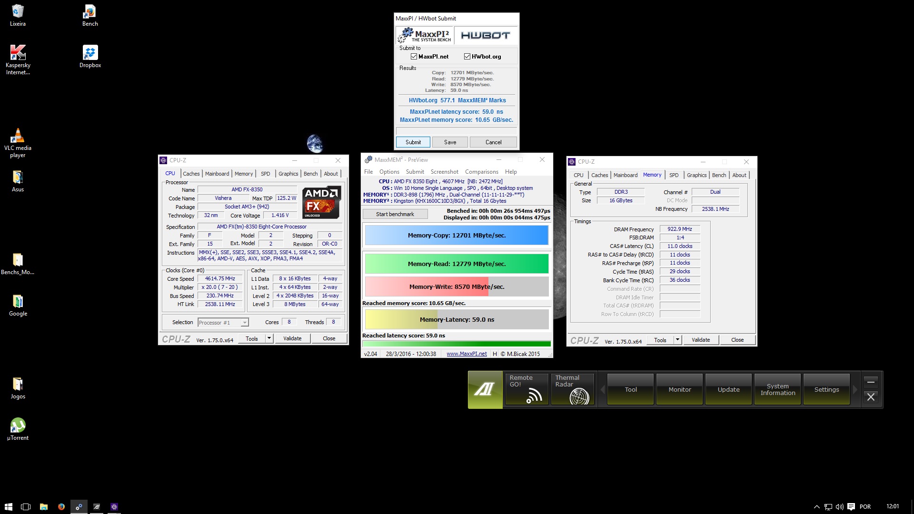Click the POR language indicator in the tray

(x=865, y=507)
